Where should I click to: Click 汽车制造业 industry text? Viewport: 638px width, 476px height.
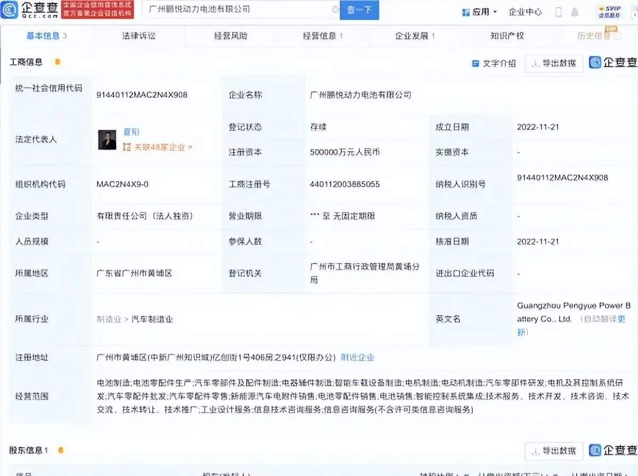point(152,319)
